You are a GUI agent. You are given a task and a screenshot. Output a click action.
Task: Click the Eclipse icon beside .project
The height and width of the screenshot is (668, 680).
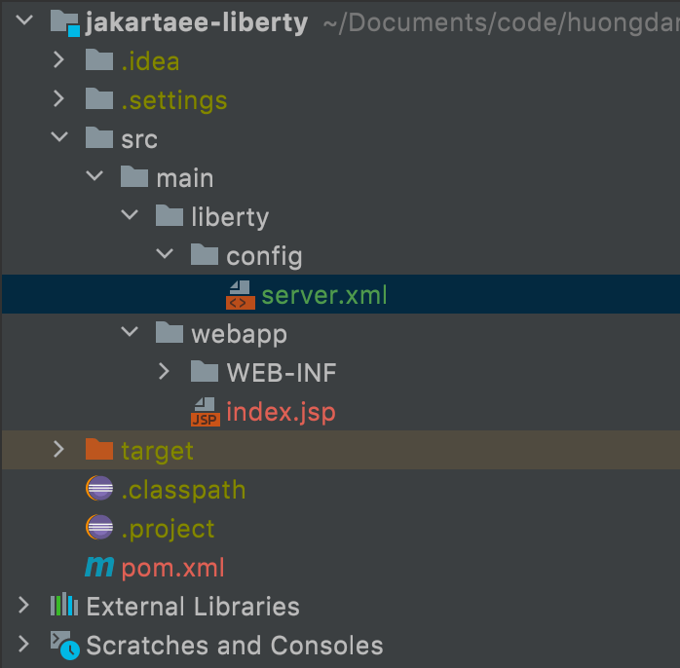pyautogui.click(x=99, y=528)
